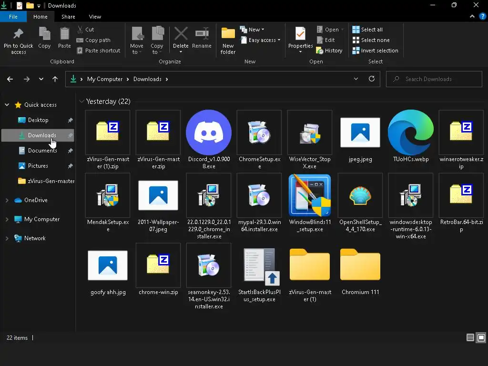Click the Edit ribbon command

(325, 40)
